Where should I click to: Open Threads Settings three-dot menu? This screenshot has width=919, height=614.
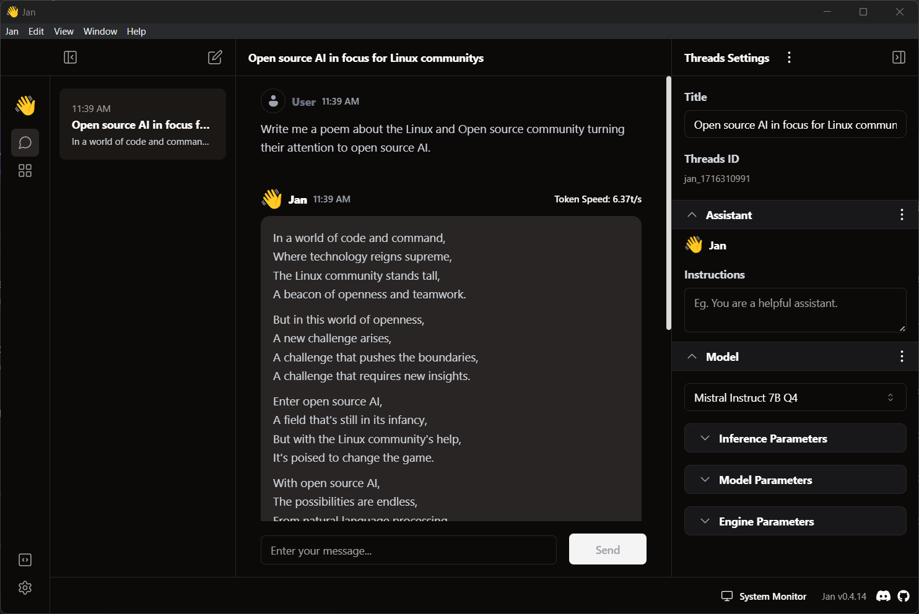(789, 58)
